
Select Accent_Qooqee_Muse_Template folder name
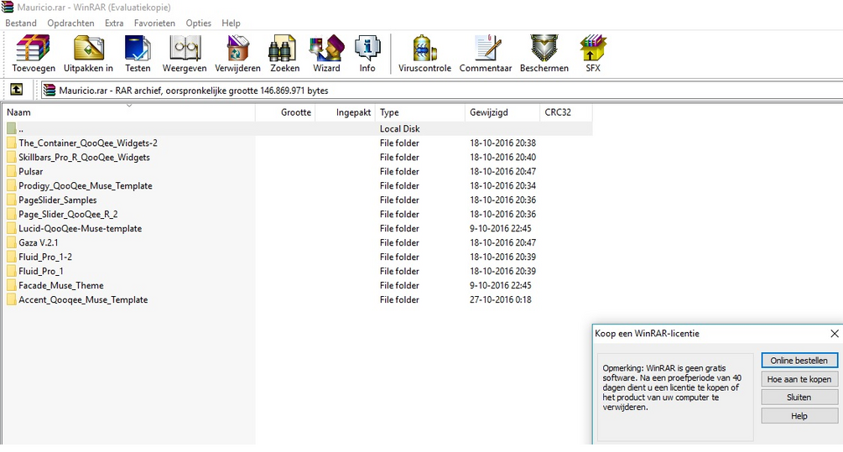click(x=83, y=300)
